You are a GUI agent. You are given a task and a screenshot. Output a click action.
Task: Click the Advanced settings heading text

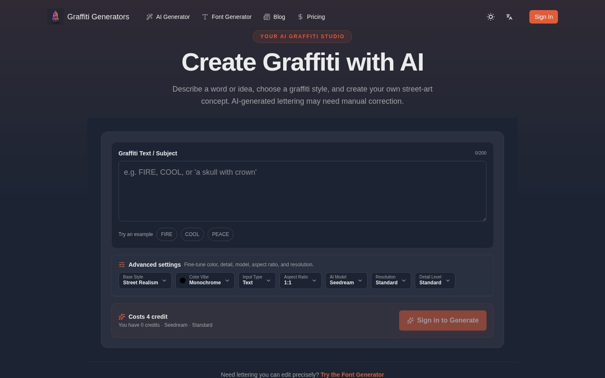click(155, 265)
